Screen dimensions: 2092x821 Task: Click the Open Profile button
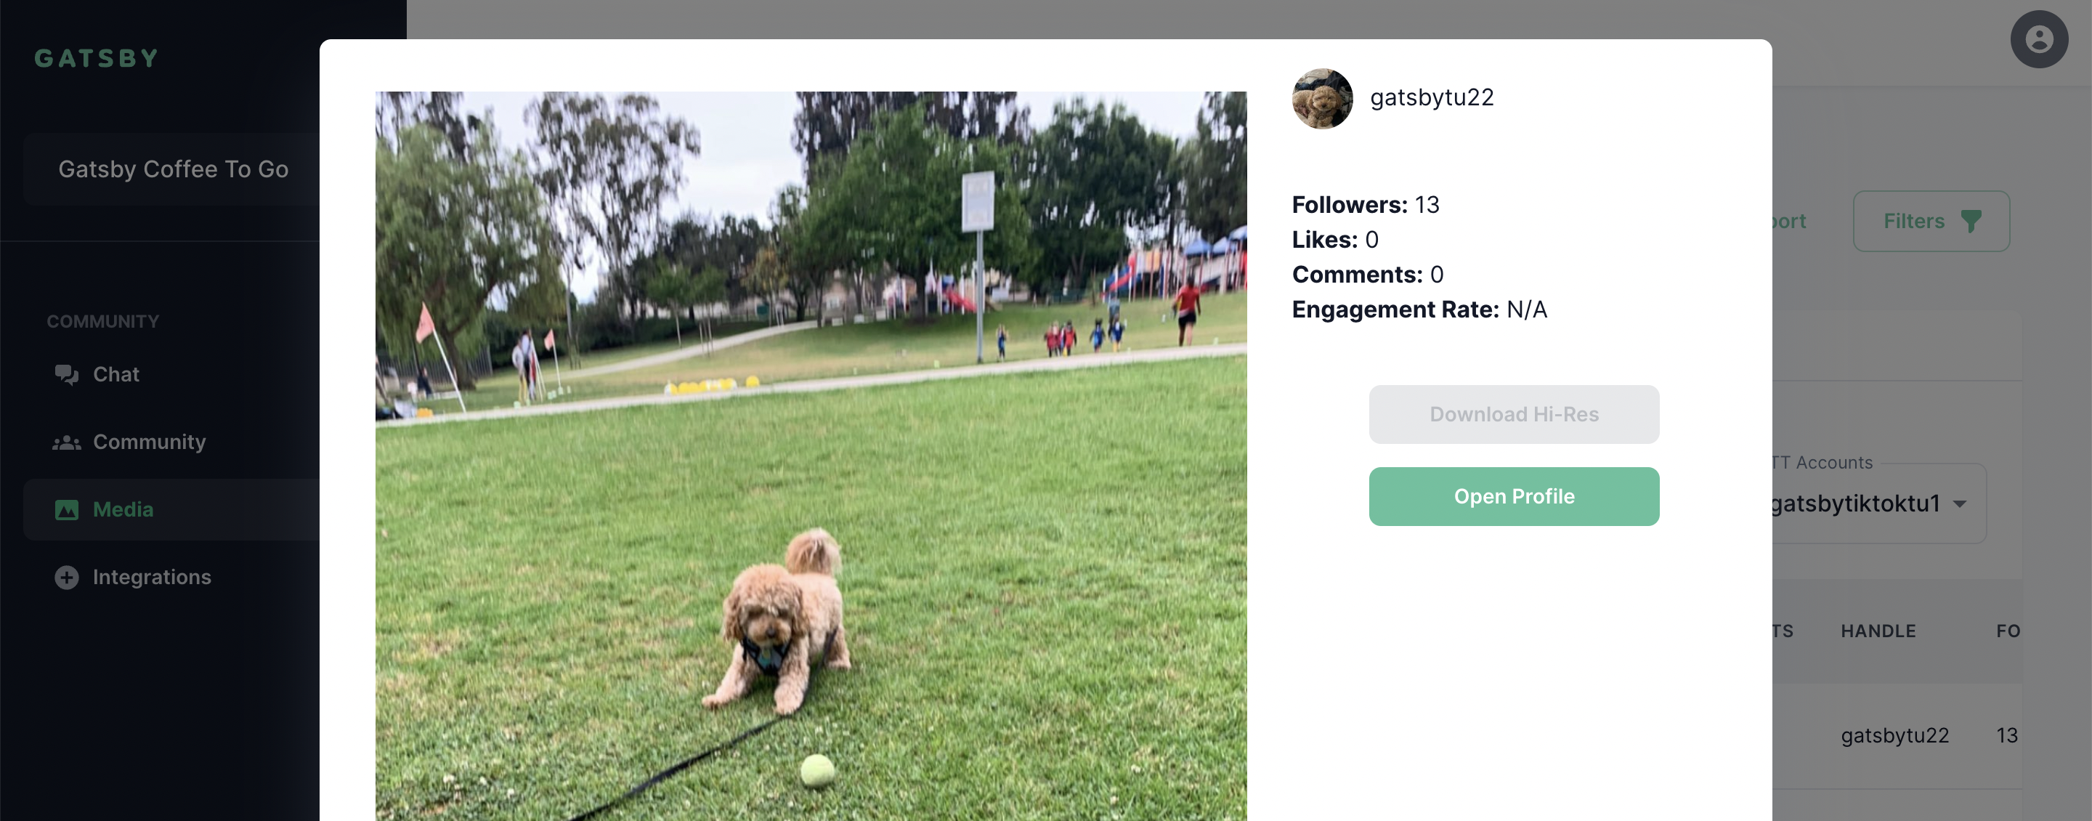(1514, 496)
